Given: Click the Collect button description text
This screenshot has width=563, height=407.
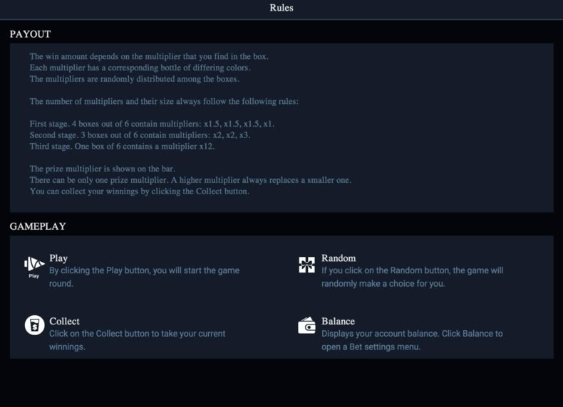Looking at the screenshot, I should click(x=137, y=340).
